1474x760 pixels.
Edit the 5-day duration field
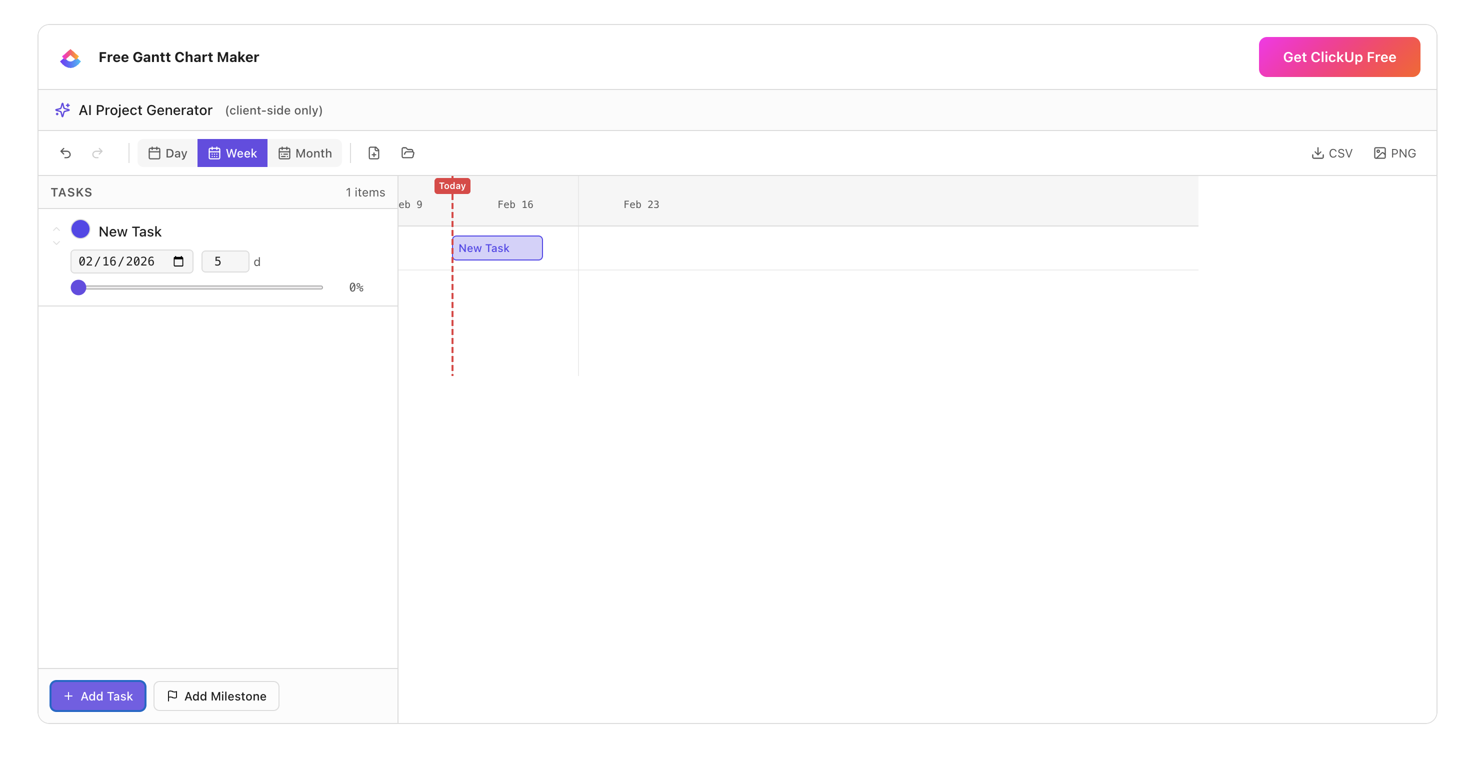click(x=225, y=261)
